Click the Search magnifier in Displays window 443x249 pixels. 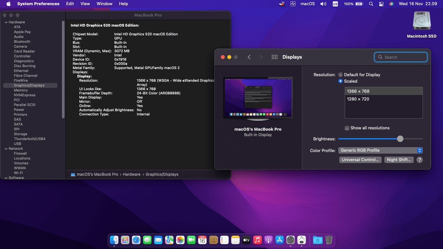[x=380, y=57]
